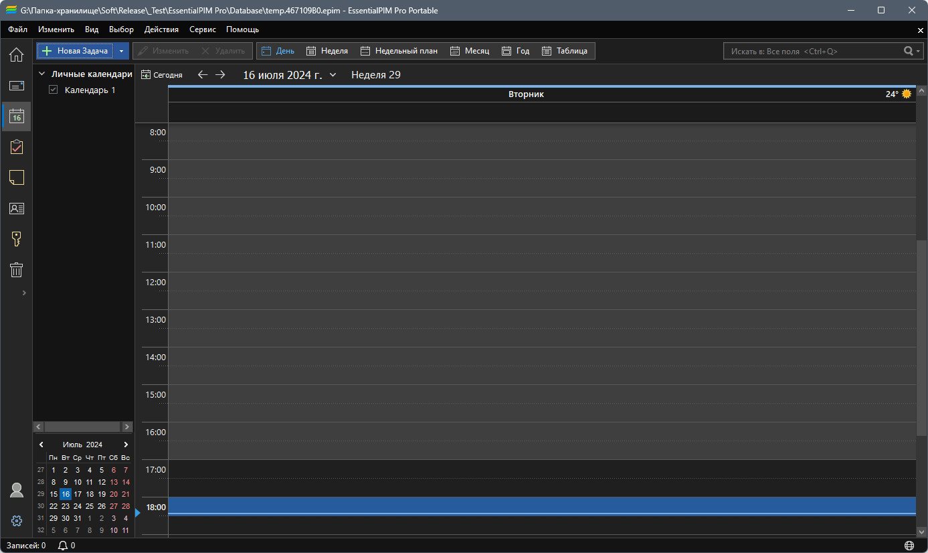
Task: Expand the date picker next to 16 июля 2024
Action: pos(333,75)
